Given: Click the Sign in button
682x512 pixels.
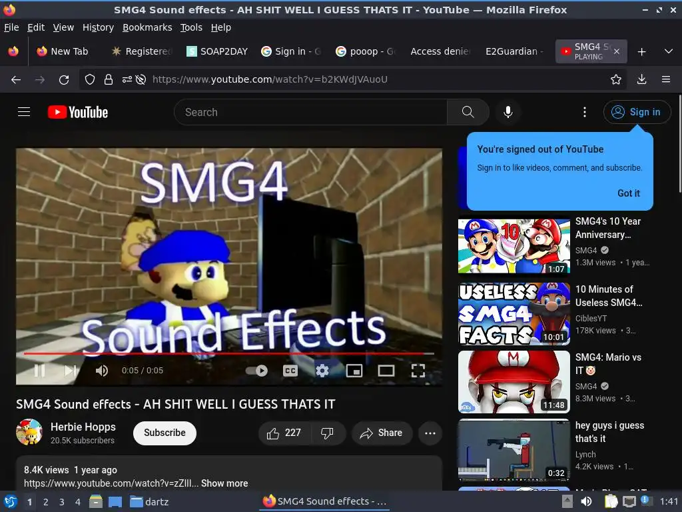Looking at the screenshot, I should [637, 112].
